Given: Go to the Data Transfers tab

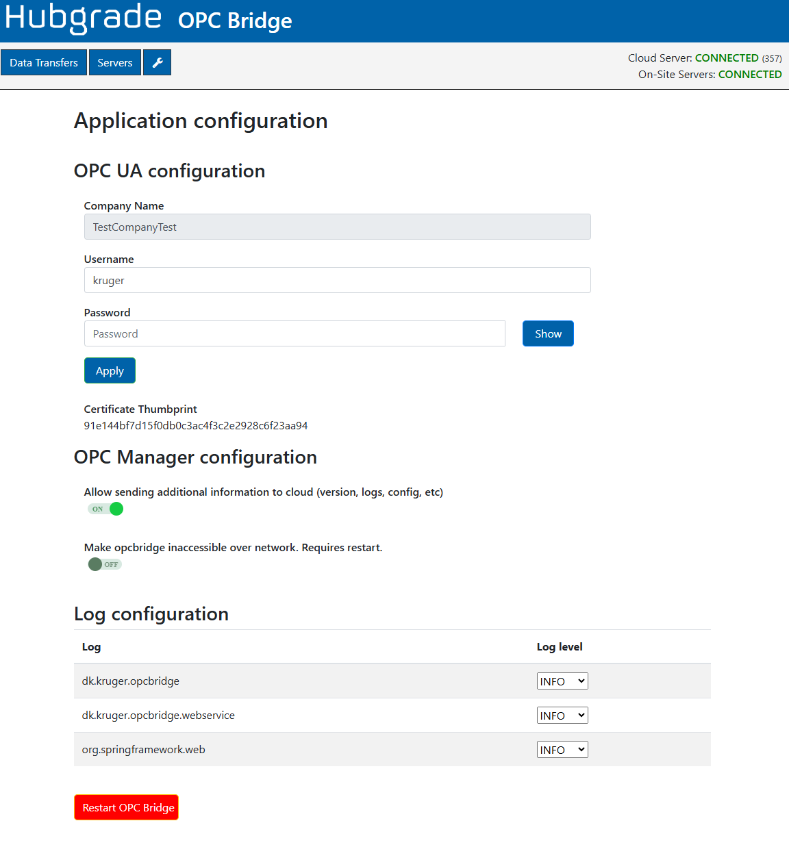Looking at the screenshot, I should (x=44, y=62).
